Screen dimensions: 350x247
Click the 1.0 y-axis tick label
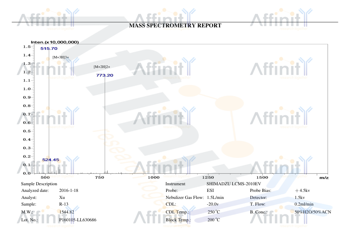(27, 89)
